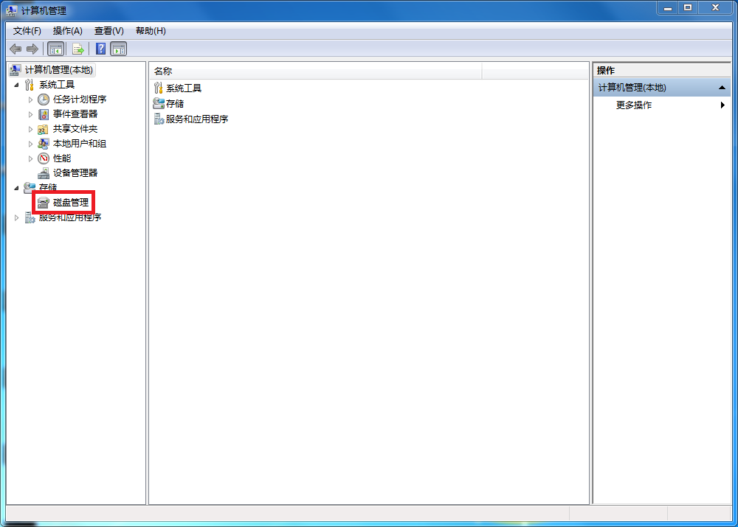Toggle the show/hide console tree button

[x=55, y=49]
